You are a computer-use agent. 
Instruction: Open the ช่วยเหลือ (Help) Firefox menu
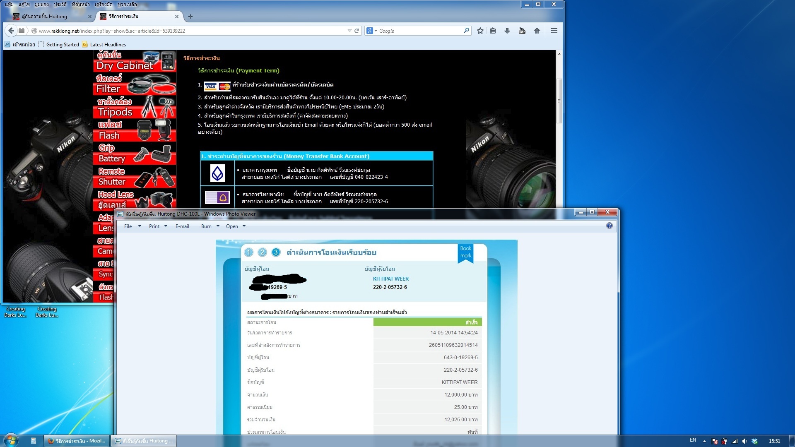pyautogui.click(x=127, y=5)
